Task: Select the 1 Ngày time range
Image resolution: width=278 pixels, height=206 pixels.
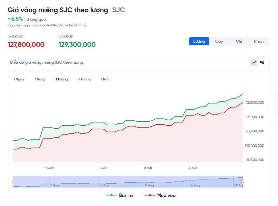Action: pyautogui.click(x=19, y=79)
